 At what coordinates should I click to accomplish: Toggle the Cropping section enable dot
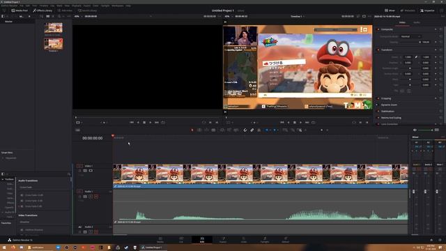point(378,98)
